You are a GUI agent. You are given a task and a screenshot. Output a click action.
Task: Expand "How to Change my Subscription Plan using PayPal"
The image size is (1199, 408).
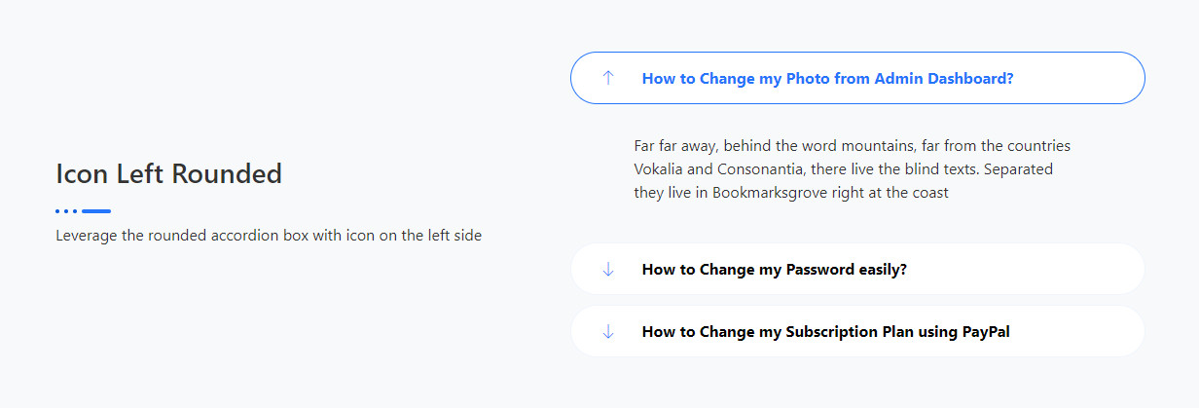point(825,331)
